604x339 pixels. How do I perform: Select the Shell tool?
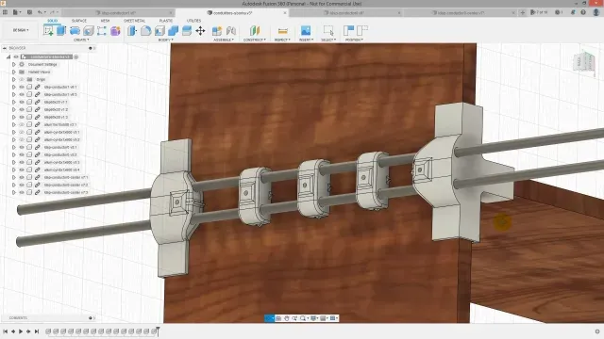(x=159, y=31)
